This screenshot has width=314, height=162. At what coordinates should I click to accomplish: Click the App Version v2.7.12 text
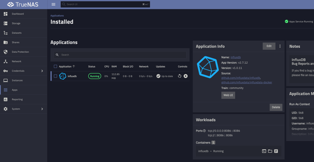point(234,63)
